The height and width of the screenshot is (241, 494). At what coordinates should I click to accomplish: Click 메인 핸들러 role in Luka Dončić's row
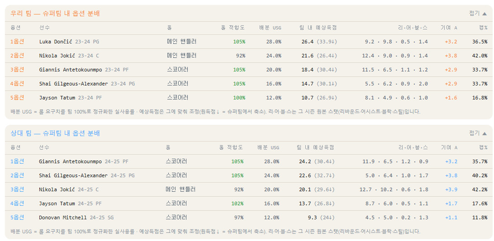pyautogui.click(x=182, y=41)
